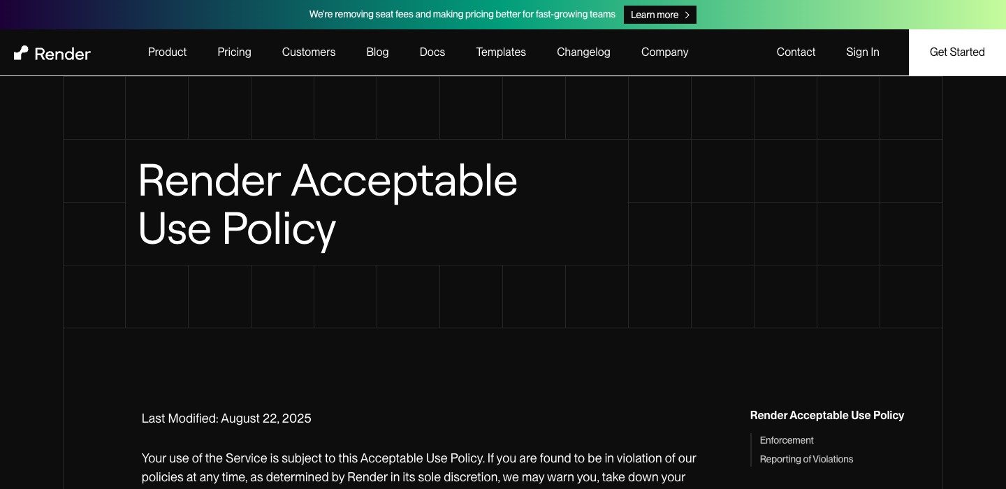This screenshot has width=1006, height=489.
Task: Open the Learn more banner button
Action: 660,15
